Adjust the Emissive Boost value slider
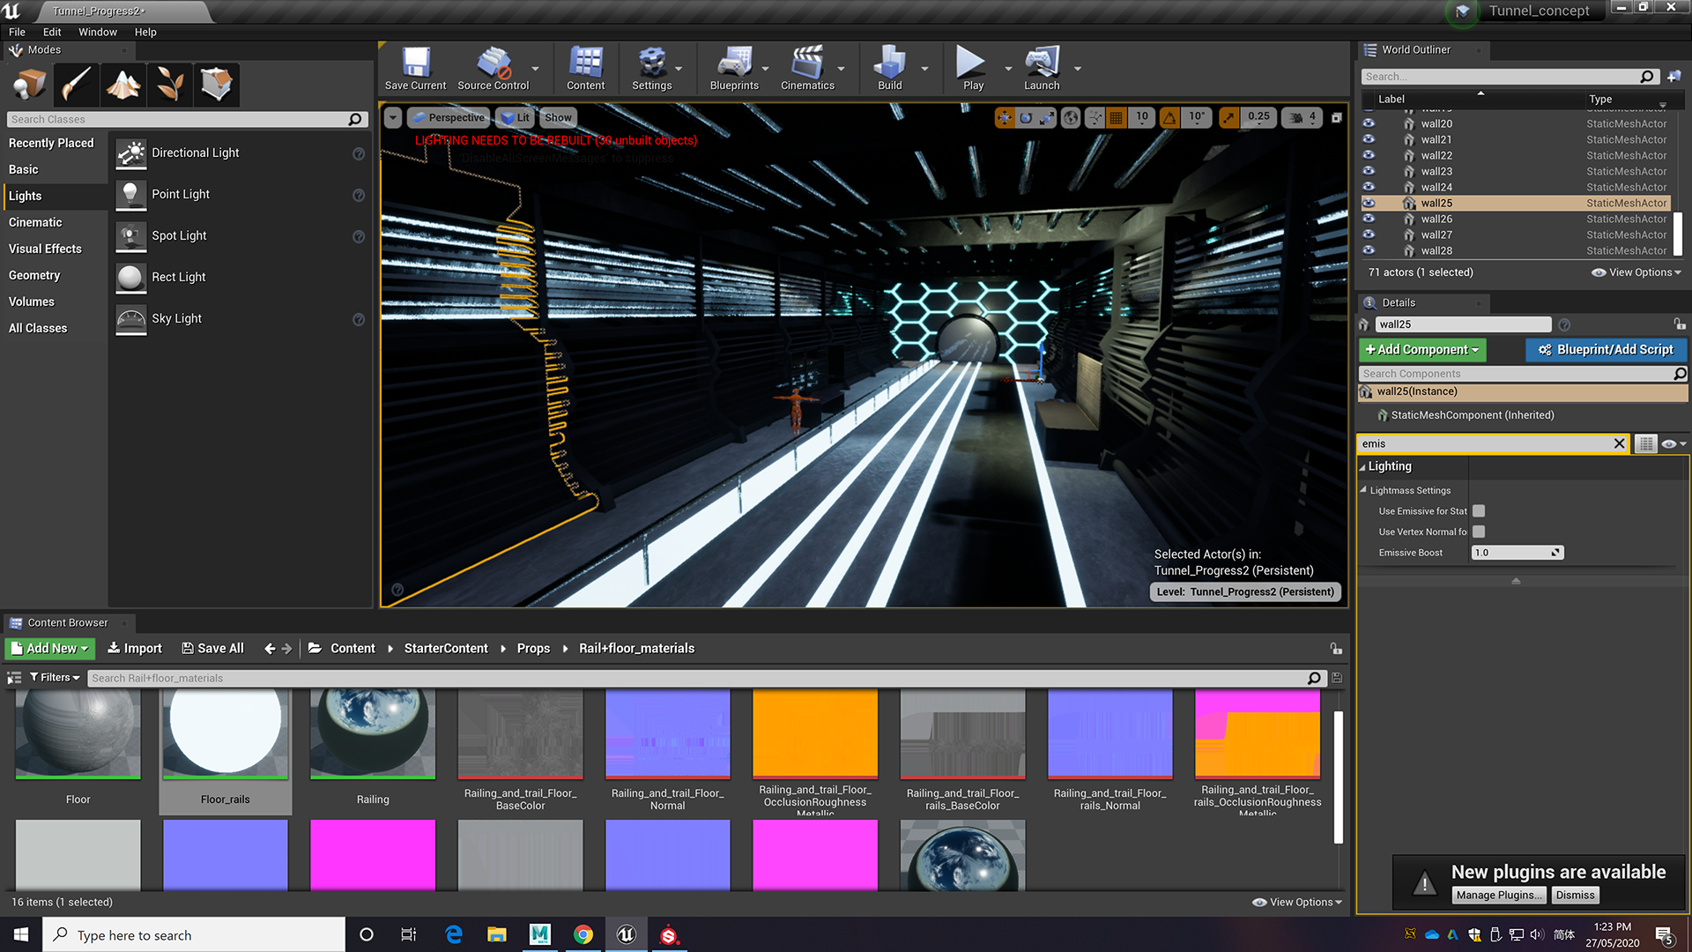This screenshot has width=1692, height=952. tap(1518, 553)
